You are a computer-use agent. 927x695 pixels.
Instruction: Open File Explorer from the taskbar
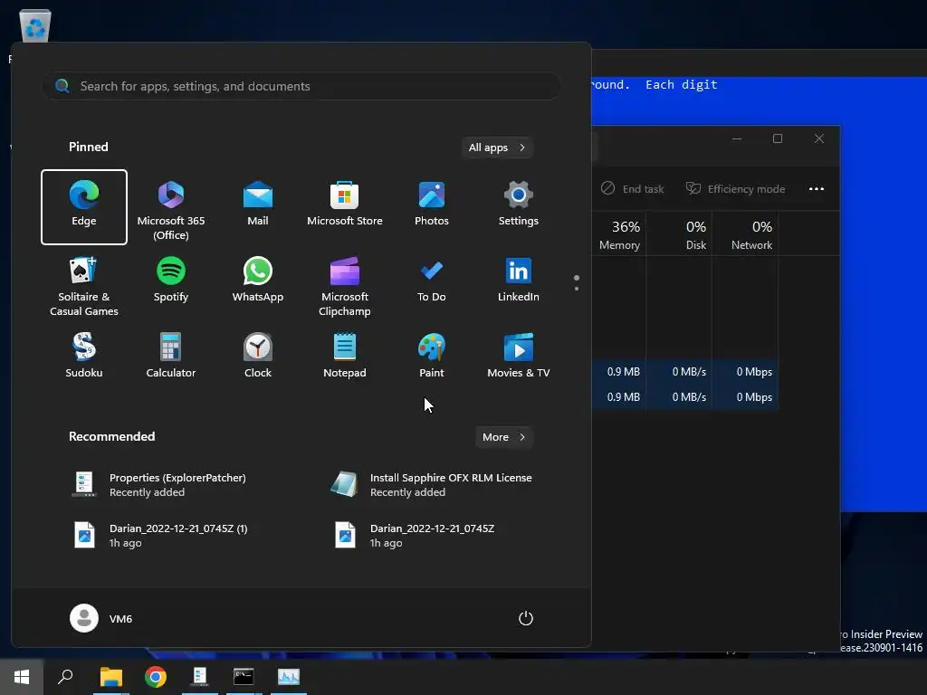[x=110, y=677]
